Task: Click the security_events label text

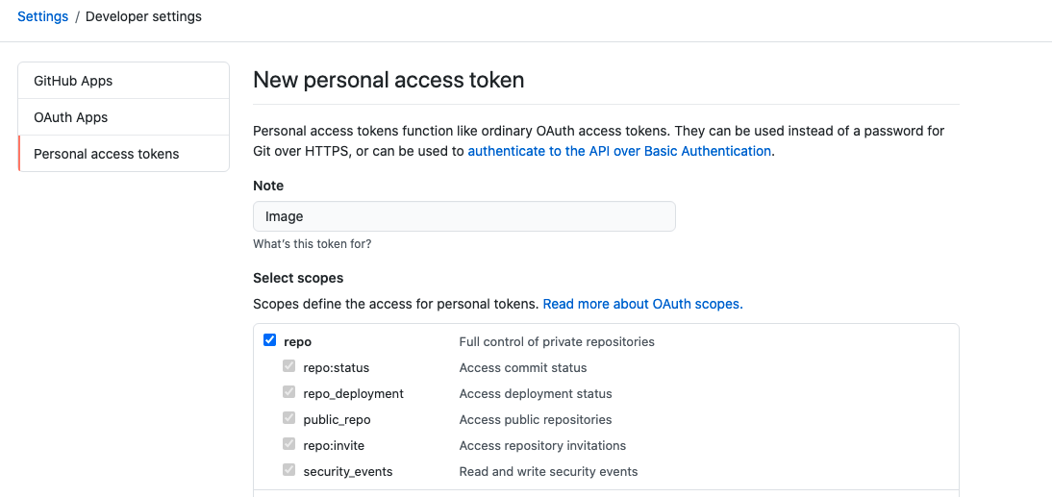Action: click(x=348, y=471)
